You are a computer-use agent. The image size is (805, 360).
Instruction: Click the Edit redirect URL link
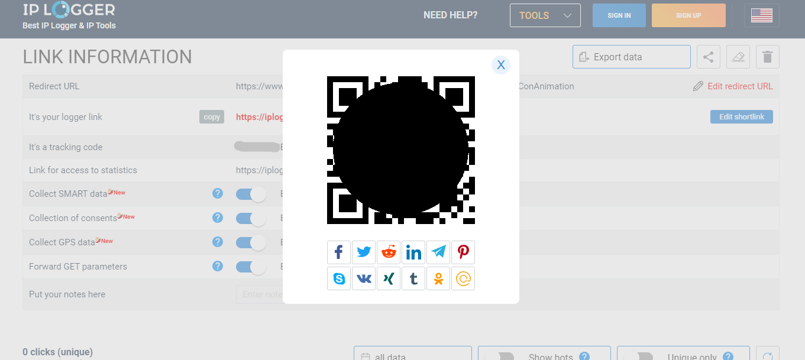click(x=740, y=86)
